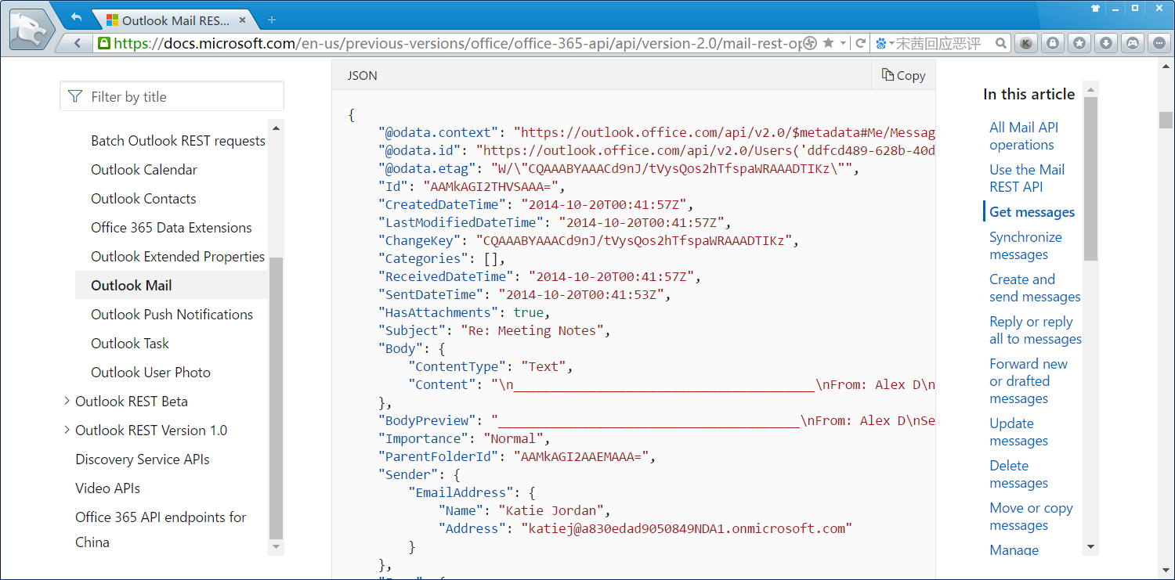Click the "HasAttachments" true value

coord(529,313)
